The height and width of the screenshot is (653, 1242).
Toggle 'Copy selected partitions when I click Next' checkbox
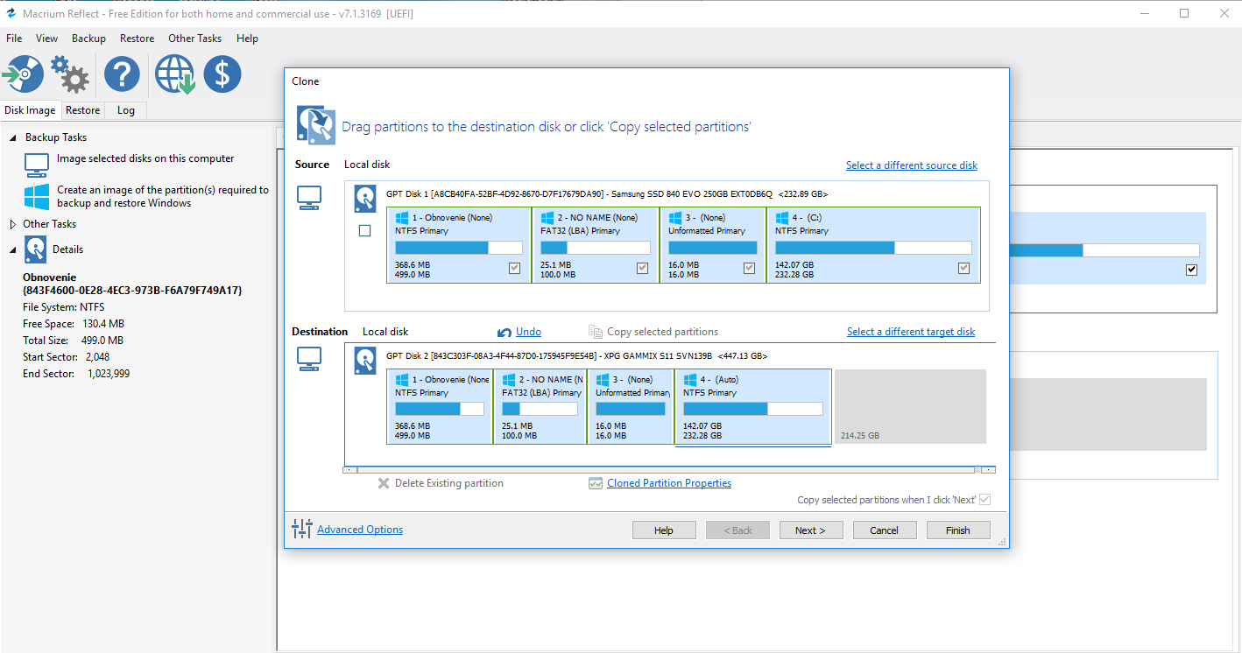click(984, 500)
